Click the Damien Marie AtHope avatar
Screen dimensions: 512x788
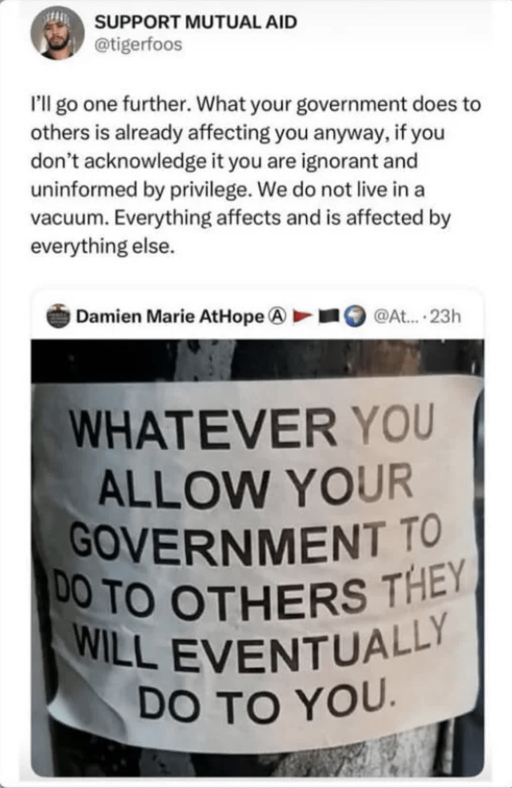coord(58,316)
